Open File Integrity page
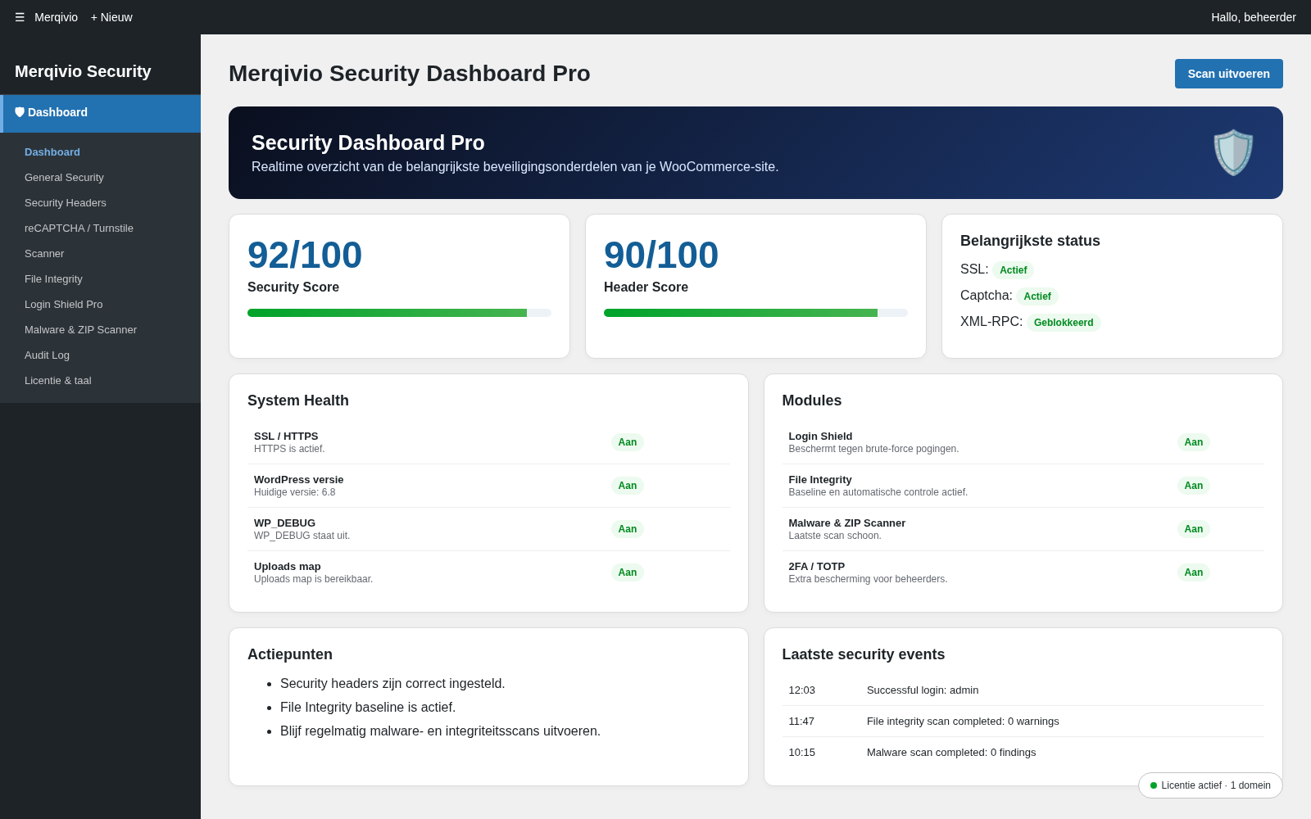The height and width of the screenshot is (819, 1311). pyautogui.click(x=53, y=279)
